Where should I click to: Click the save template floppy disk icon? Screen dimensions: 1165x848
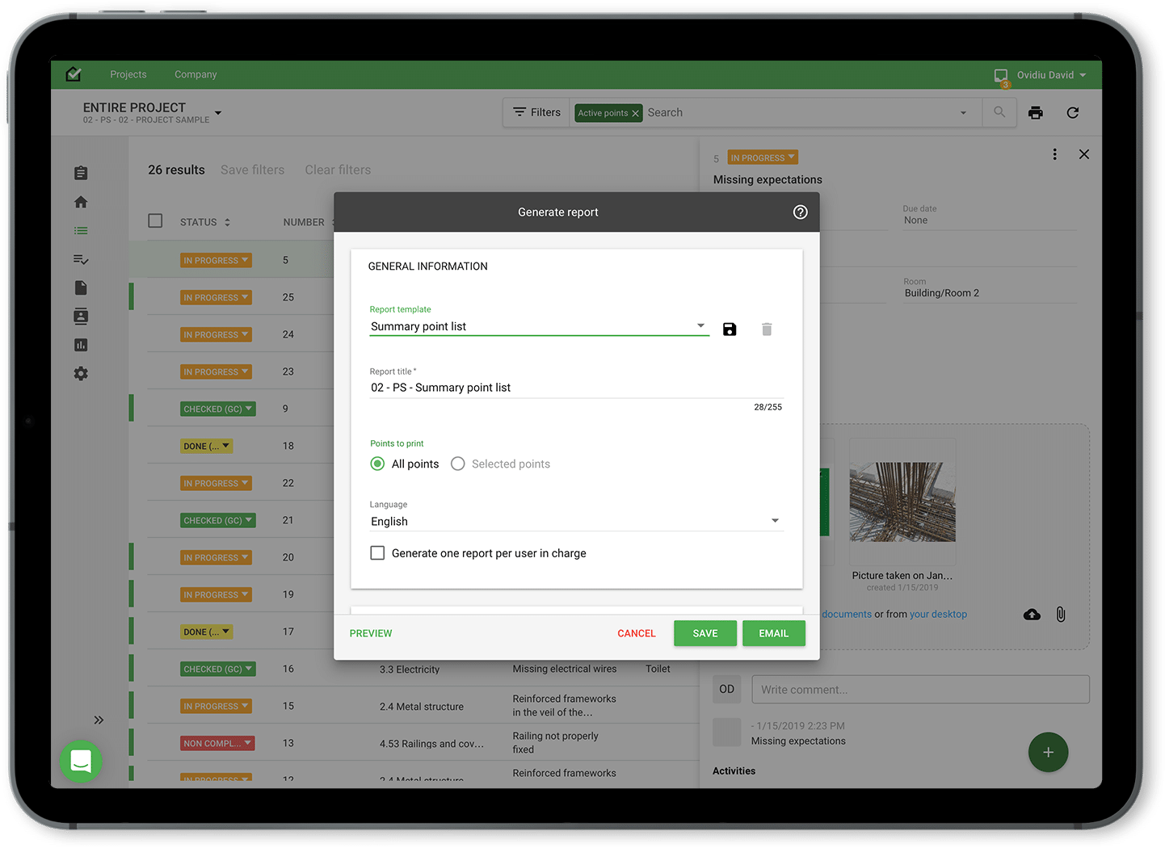[730, 329]
